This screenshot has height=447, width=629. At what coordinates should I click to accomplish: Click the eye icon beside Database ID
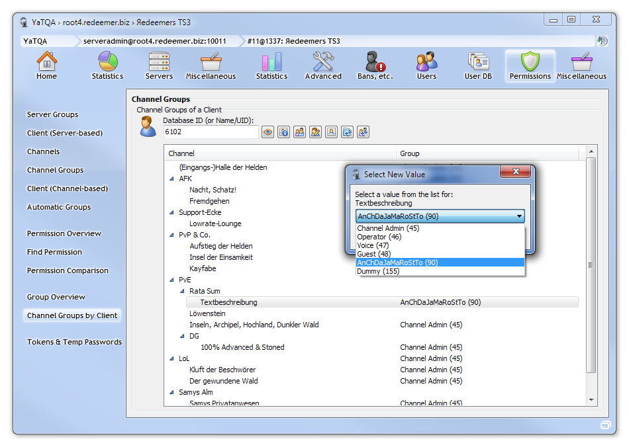click(x=268, y=132)
